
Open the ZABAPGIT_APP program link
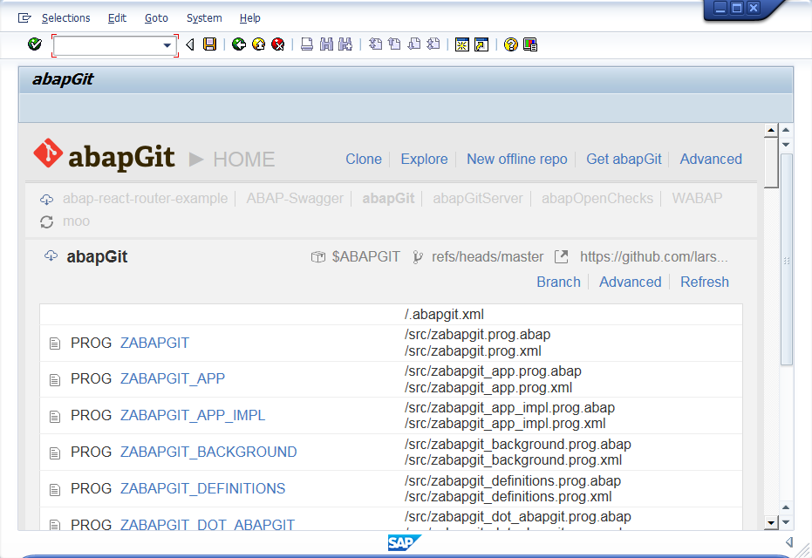(173, 378)
